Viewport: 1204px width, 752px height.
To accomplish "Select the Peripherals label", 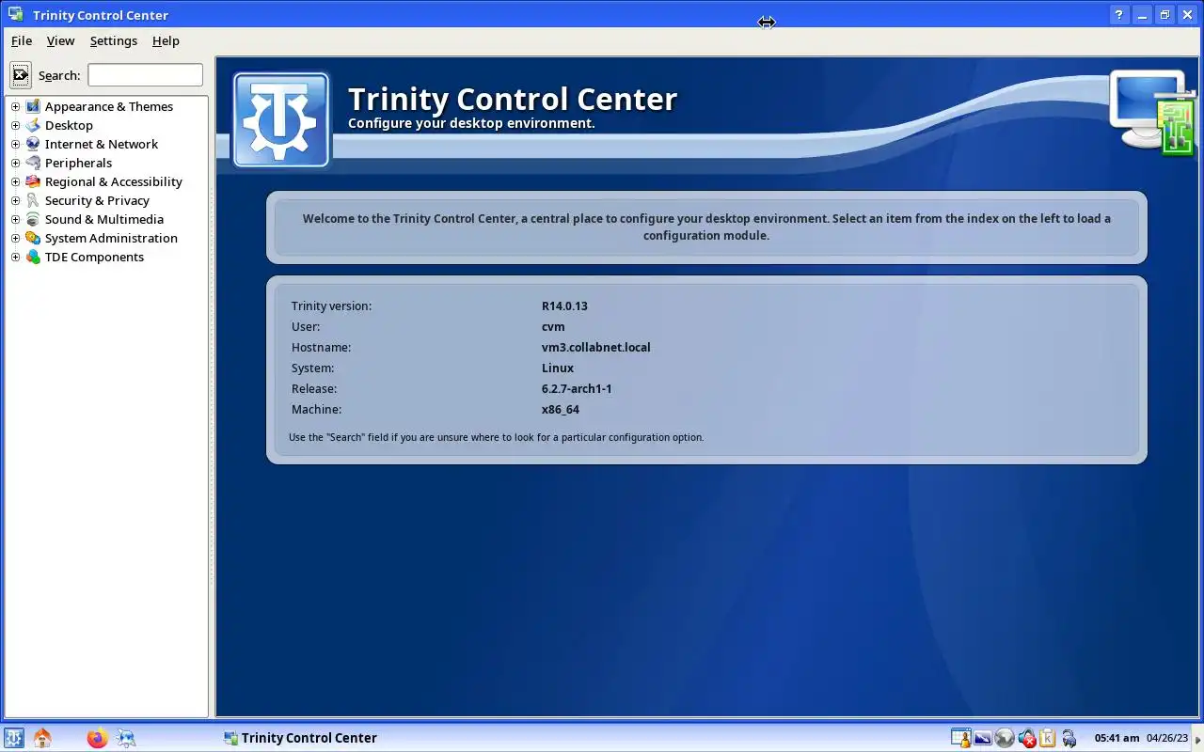I will click(78, 163).
